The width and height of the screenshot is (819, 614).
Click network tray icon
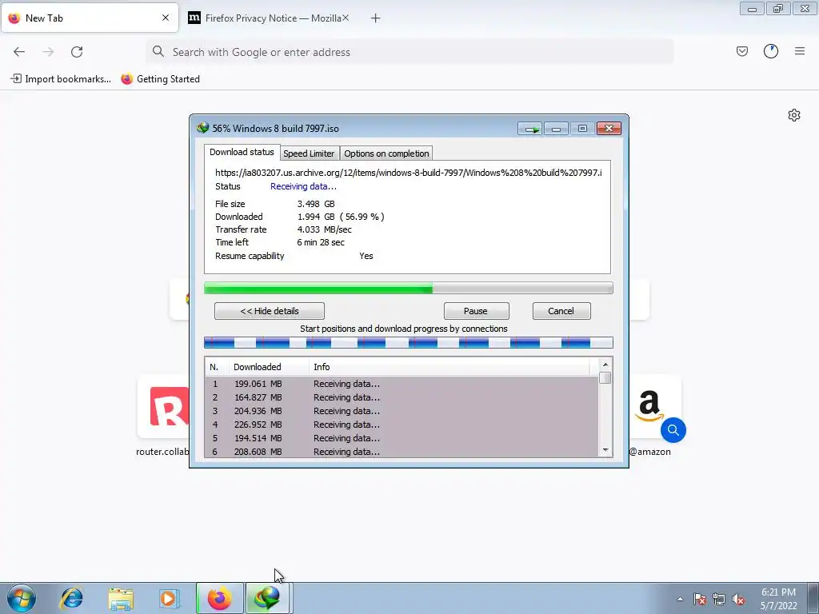[x=719, y=599]
